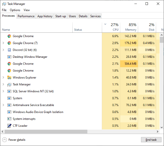Click the Antimalware Service Executable icon
The height and width of the screenshot is (146, 164).
9,105
